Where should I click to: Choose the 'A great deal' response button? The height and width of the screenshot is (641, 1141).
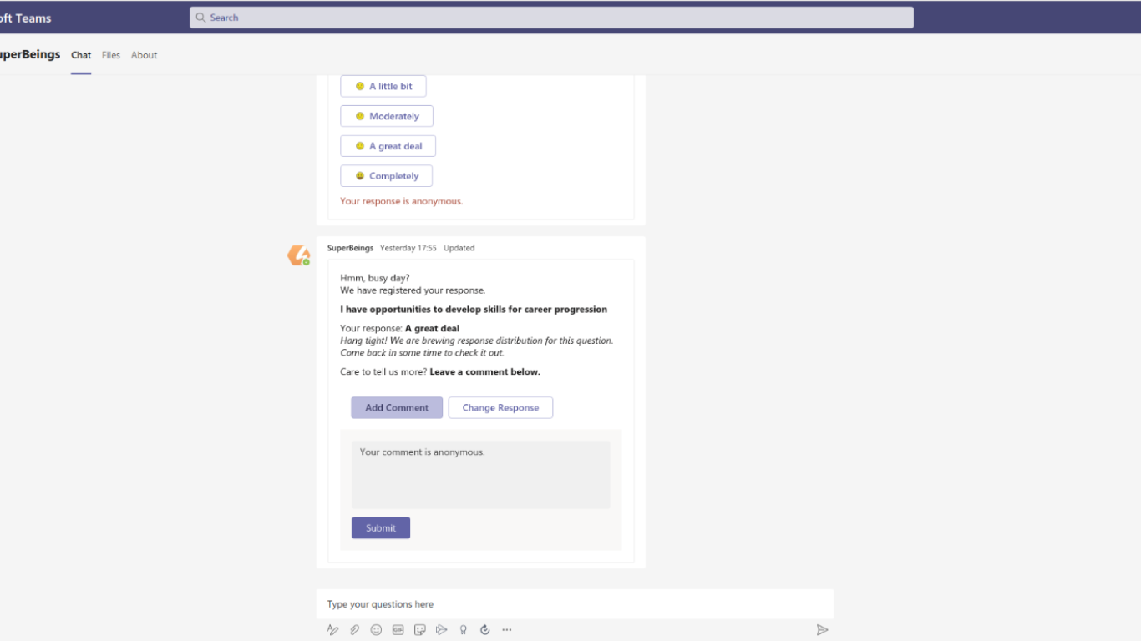coord(388,146)
